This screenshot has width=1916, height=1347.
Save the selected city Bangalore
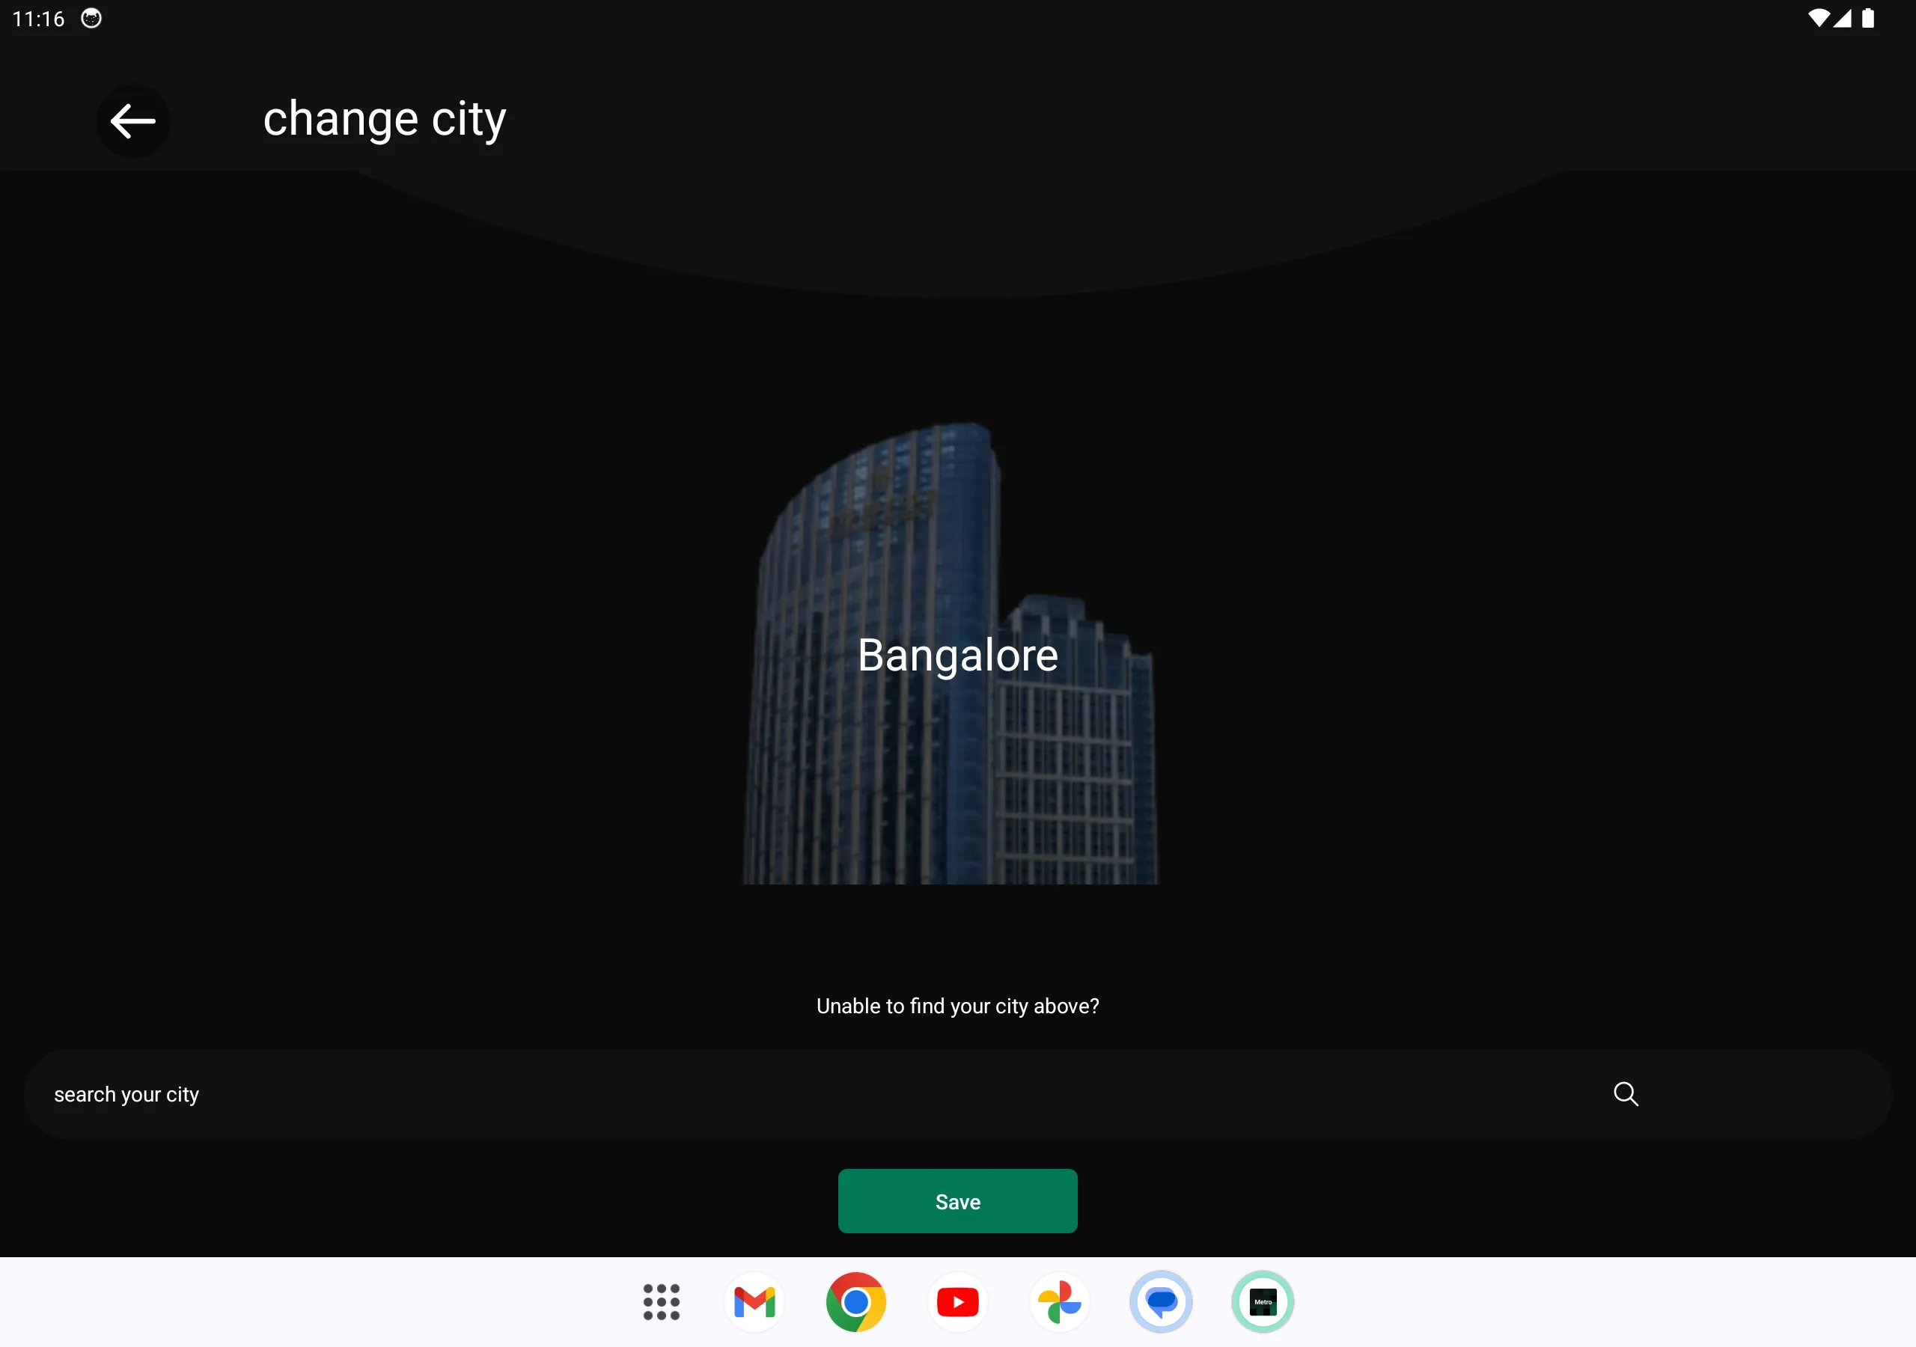(x=958, y=1200)
